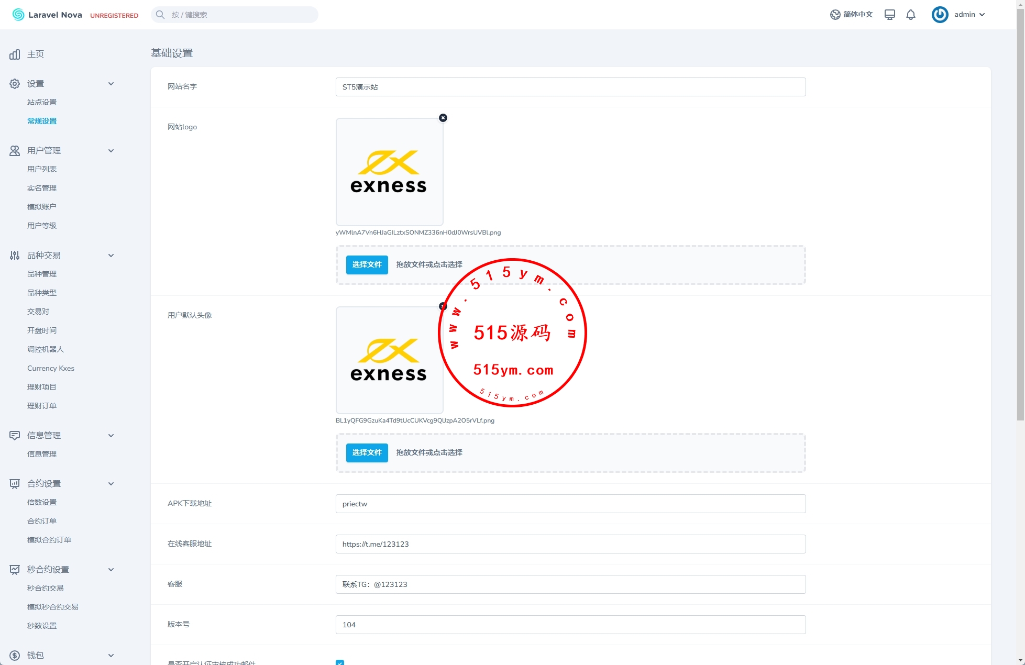Open Currency Kxes menu item
Image resolution: width=1025 pixels, height=665 pixels.
pos(51,368)
